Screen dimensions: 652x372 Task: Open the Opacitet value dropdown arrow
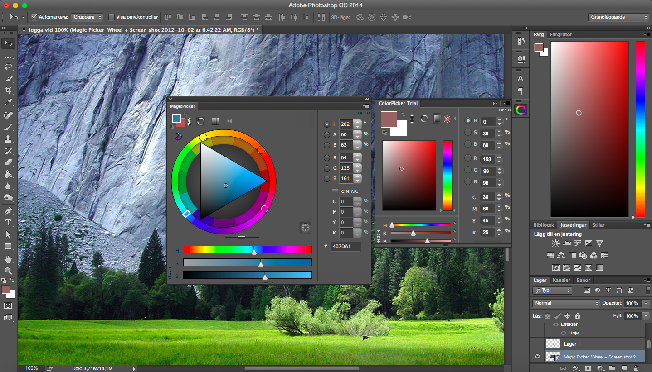[x=646, y=303]
